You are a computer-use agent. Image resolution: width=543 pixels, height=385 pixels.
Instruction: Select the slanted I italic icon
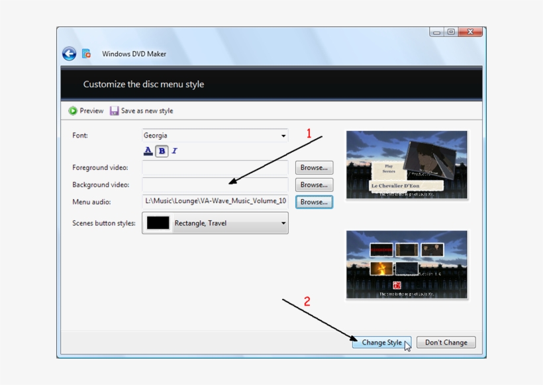pos(173,151)
